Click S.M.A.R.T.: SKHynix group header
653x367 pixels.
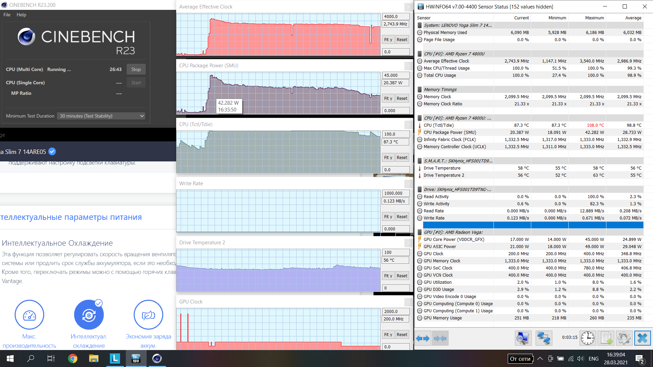pos(458,161)
